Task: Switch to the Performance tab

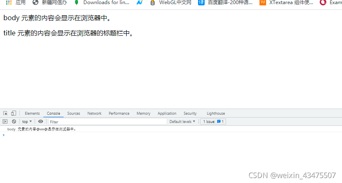Action: [119, 114]
